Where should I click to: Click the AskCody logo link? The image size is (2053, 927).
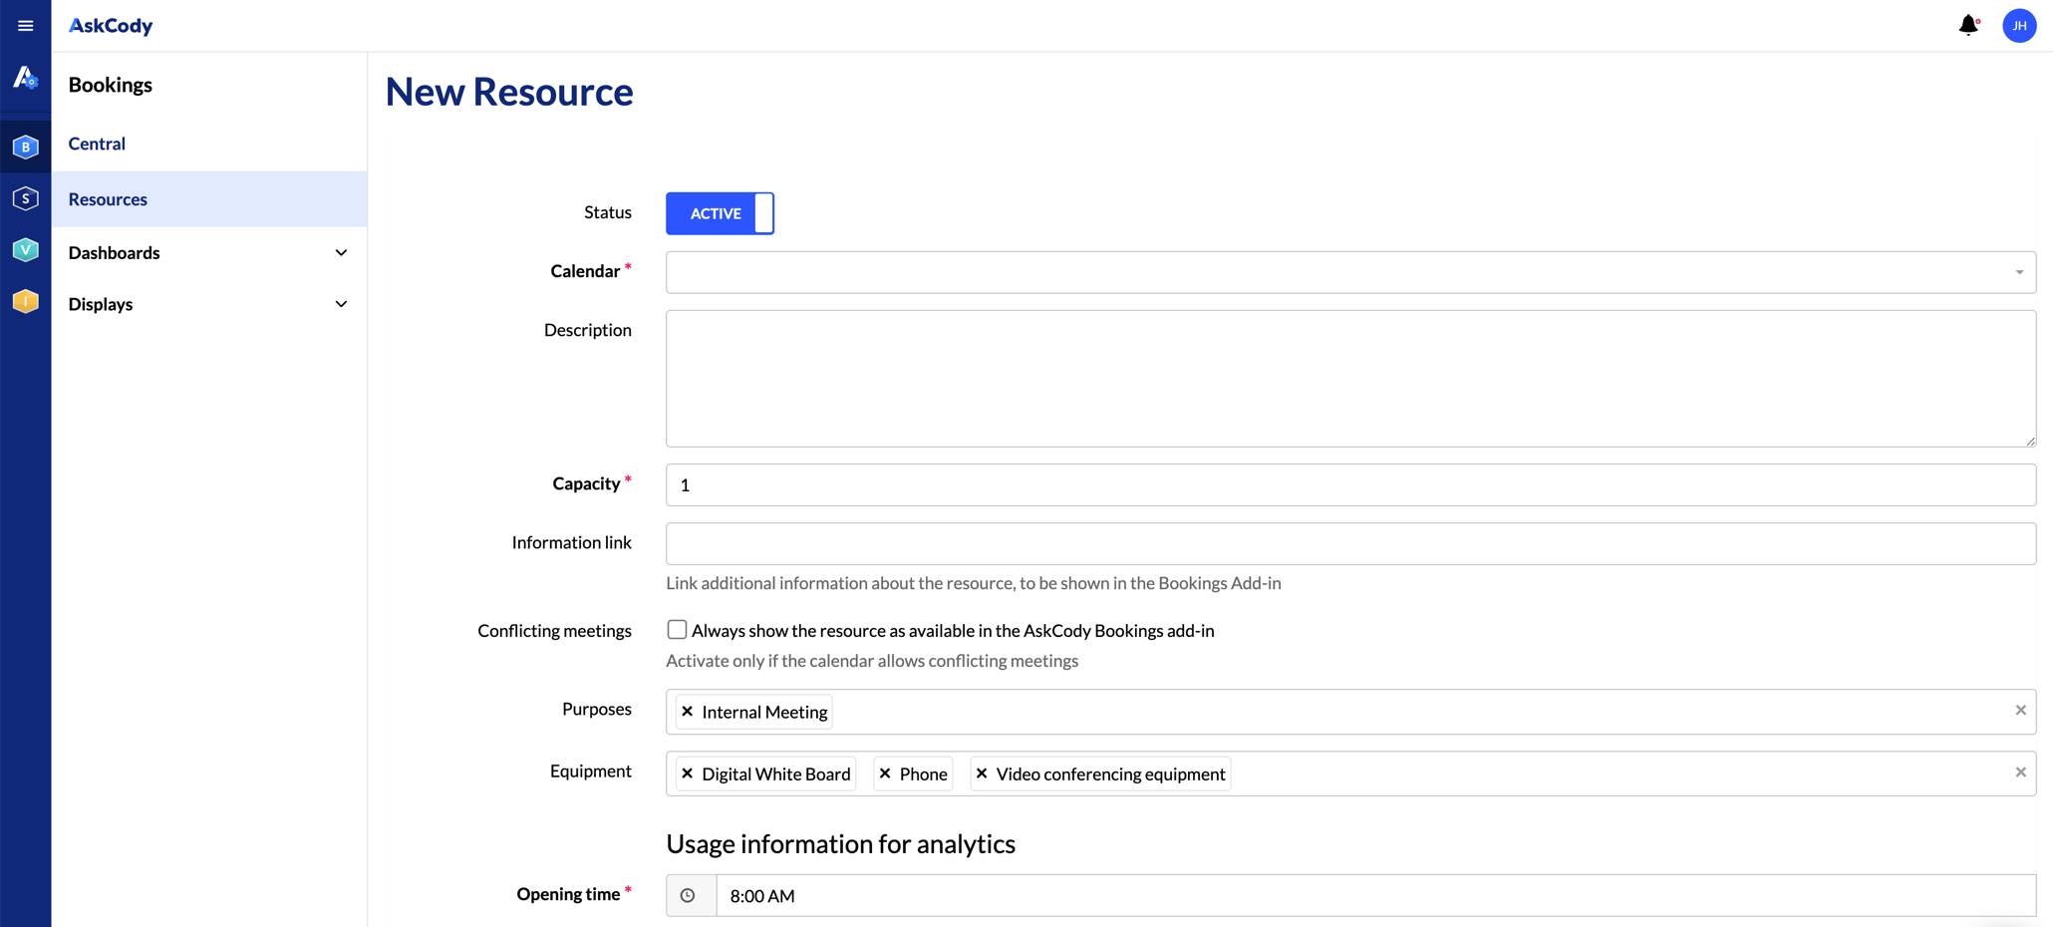(111, 26)
